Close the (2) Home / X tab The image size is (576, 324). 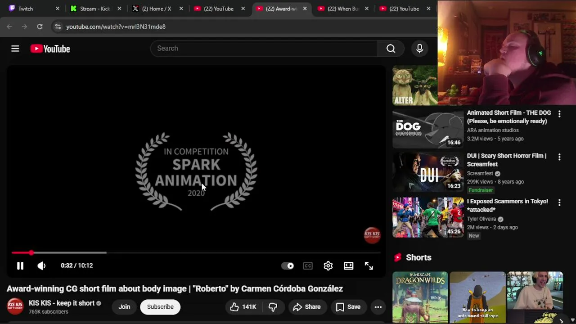point(181,9)
